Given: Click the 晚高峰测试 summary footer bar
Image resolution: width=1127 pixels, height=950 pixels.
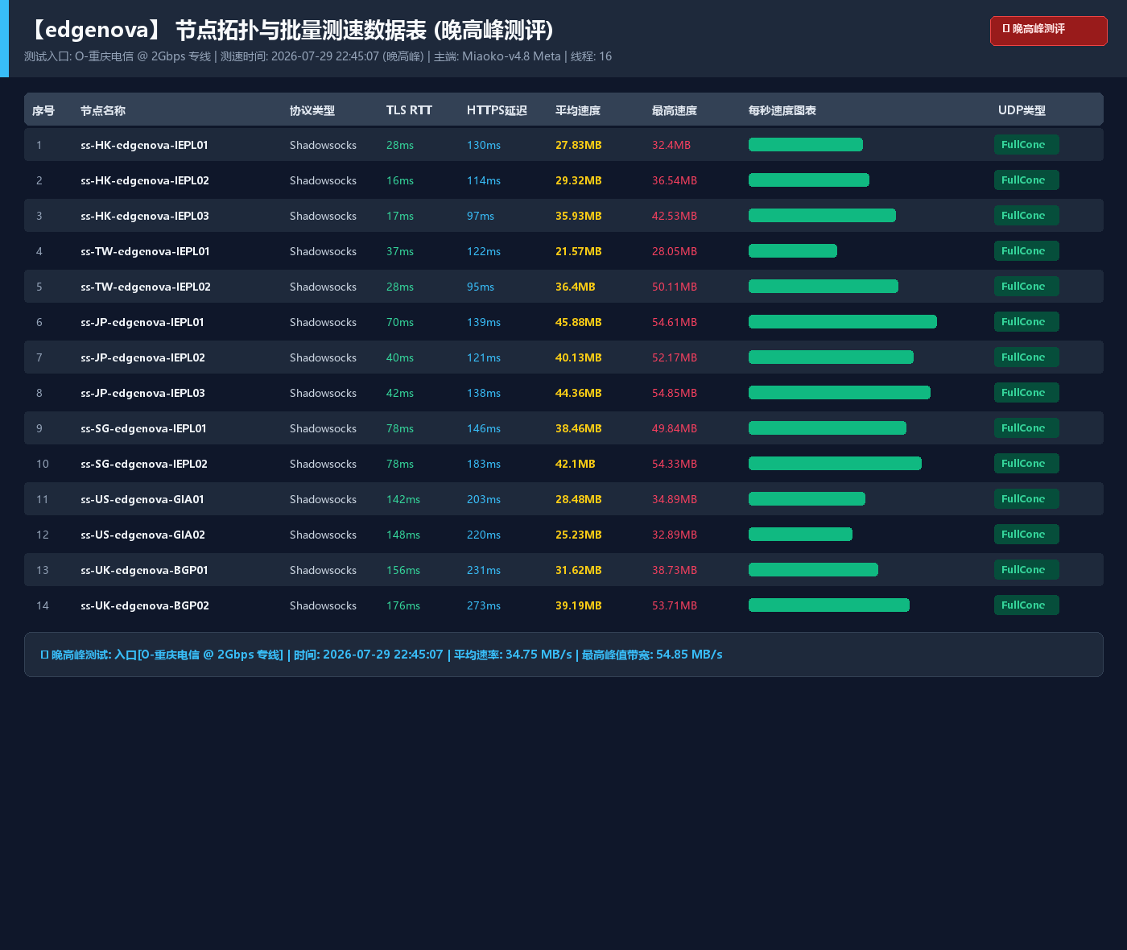Looking at the screenshot, I should [x=563, y=655].
